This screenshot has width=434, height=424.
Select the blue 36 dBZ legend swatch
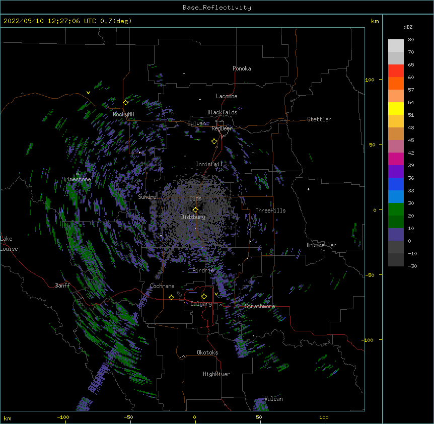pos(396,184)
